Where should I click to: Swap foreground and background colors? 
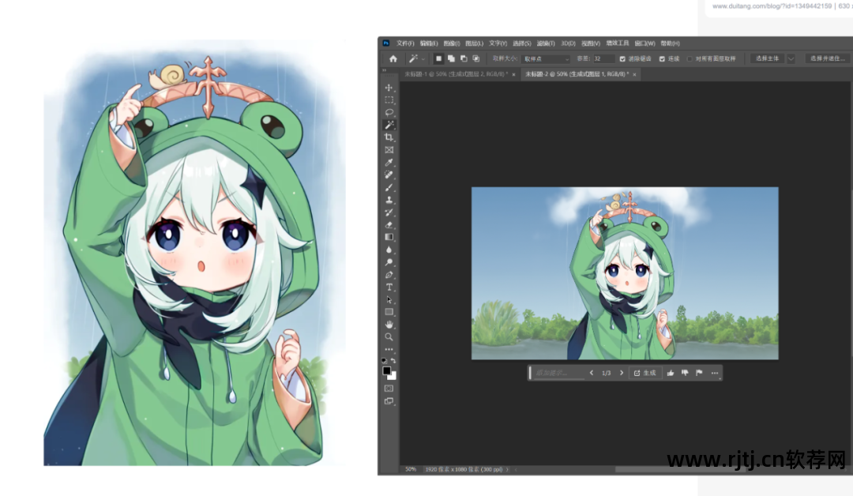[393, 361]
